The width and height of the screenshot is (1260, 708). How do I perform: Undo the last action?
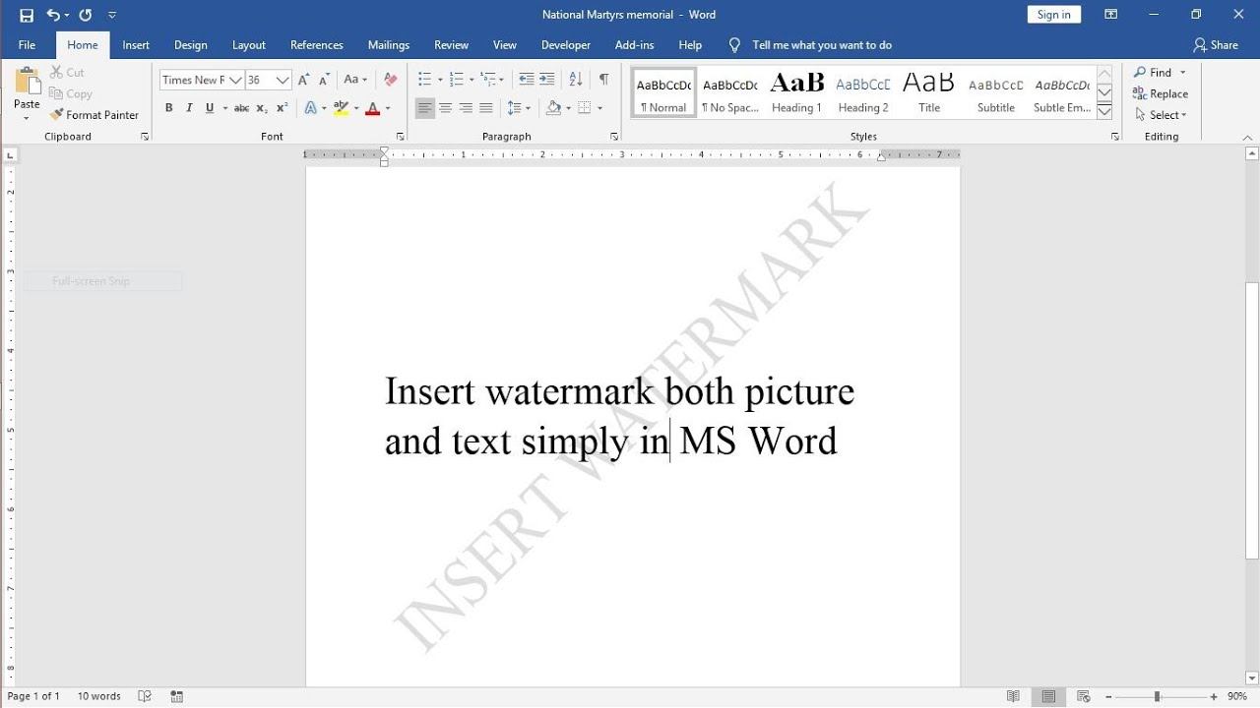(53, 15)
